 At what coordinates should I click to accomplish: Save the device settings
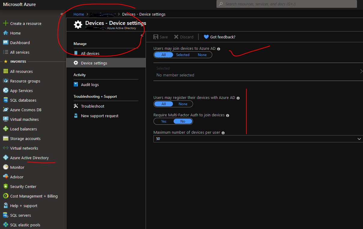tap(160, 37)
